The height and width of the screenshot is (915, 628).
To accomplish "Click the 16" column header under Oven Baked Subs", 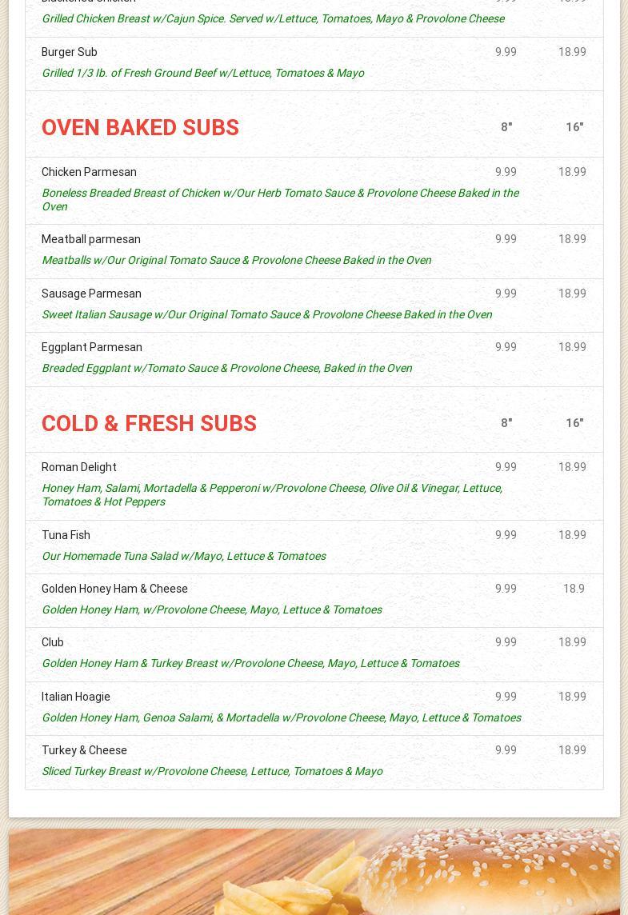I will (574, 127).
